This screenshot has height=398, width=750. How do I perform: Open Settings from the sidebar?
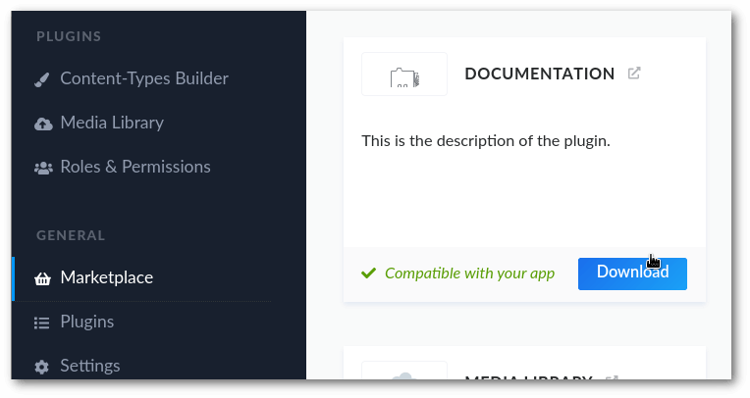click(x=90, y=366)
